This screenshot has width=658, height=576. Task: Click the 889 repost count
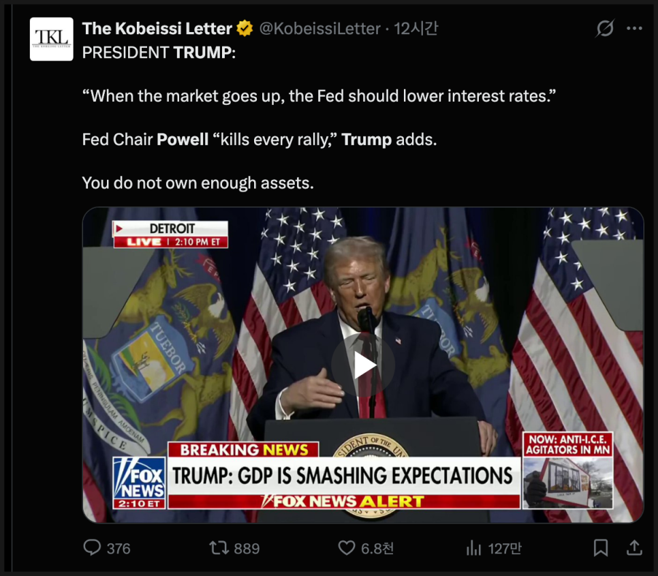click(x=246, y=548)
